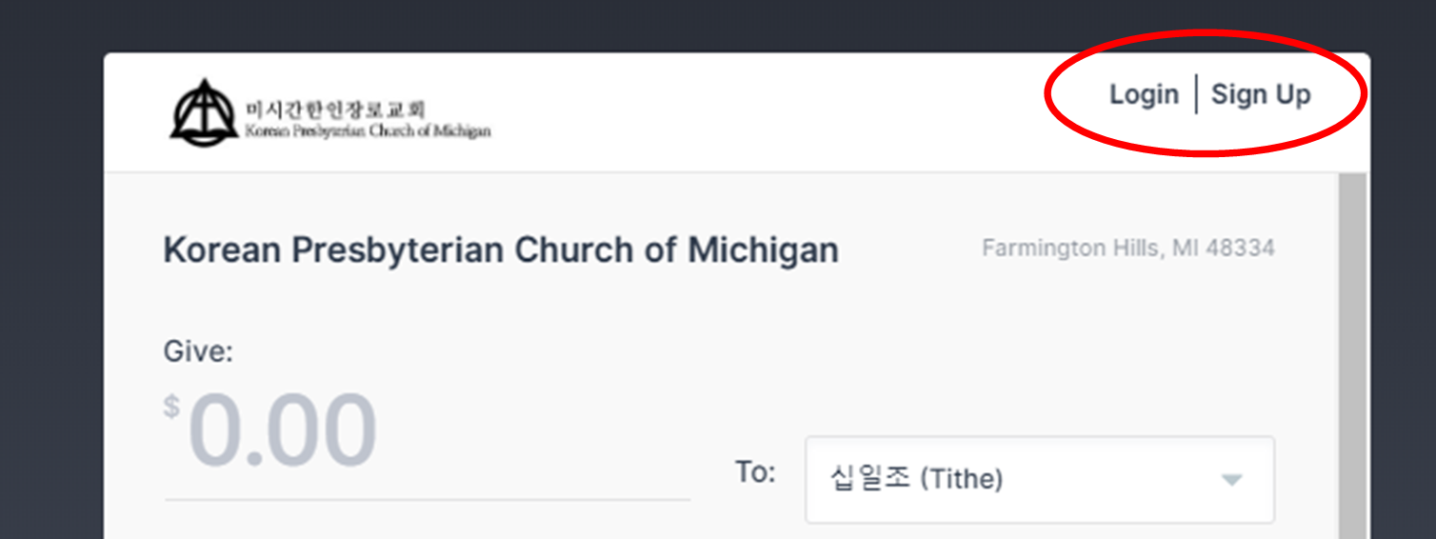Click the Give: label
The height and width of the screenshot is (539, 1436).
click(198, 352)
